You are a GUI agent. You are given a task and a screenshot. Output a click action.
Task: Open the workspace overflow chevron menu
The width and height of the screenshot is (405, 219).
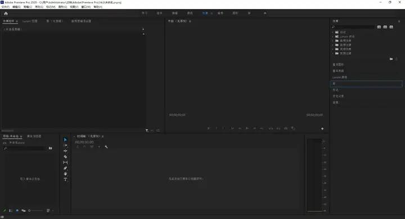coord(265,13)
